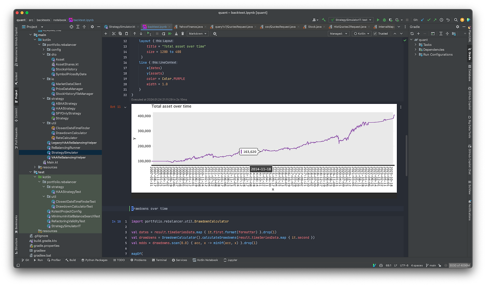The height and width of the screenshot is (286, 486).
Task: Expand the config folder
Action: [x=44, y=49]
